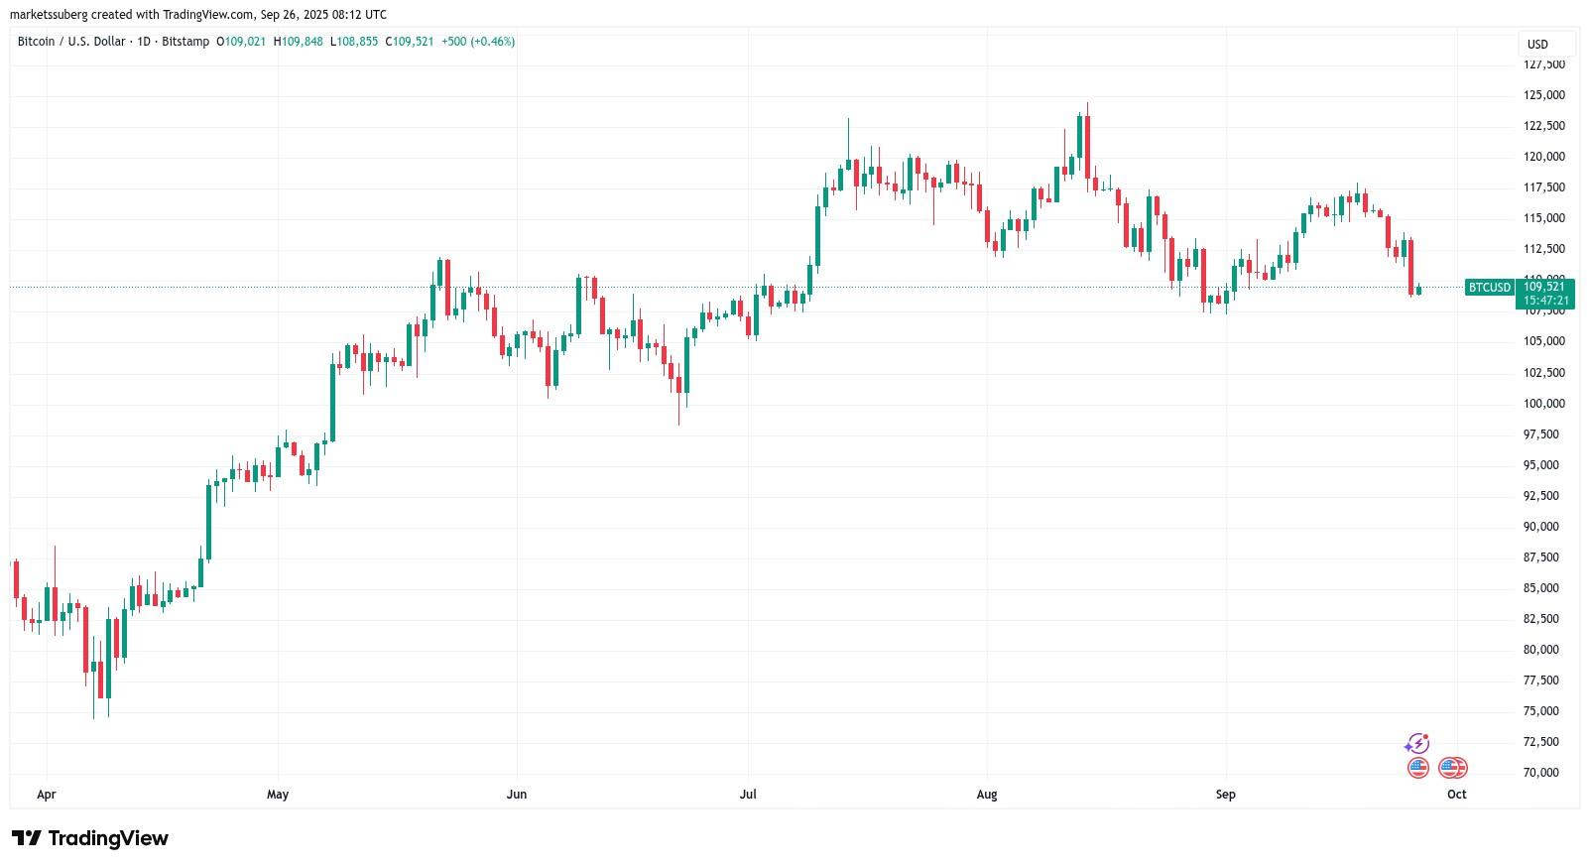Click the 125,000 price scale label
This screenshot has height=868, width=1590.
(x=1544, y=95)
